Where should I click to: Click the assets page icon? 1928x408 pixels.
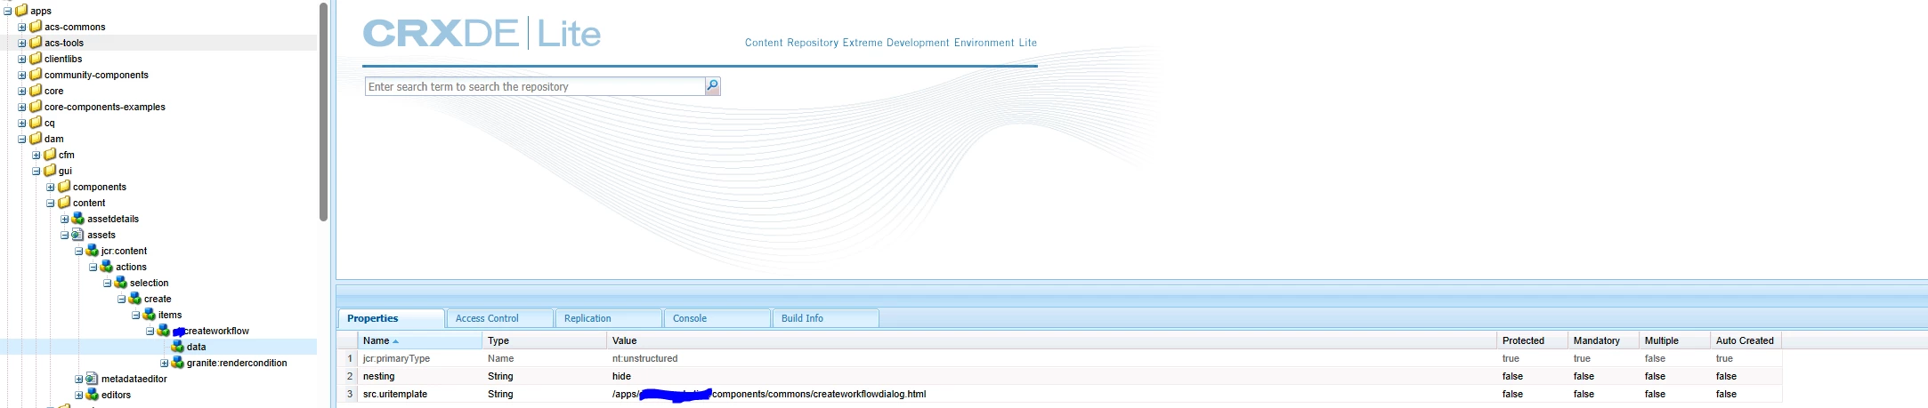click(x=78, y=235)
